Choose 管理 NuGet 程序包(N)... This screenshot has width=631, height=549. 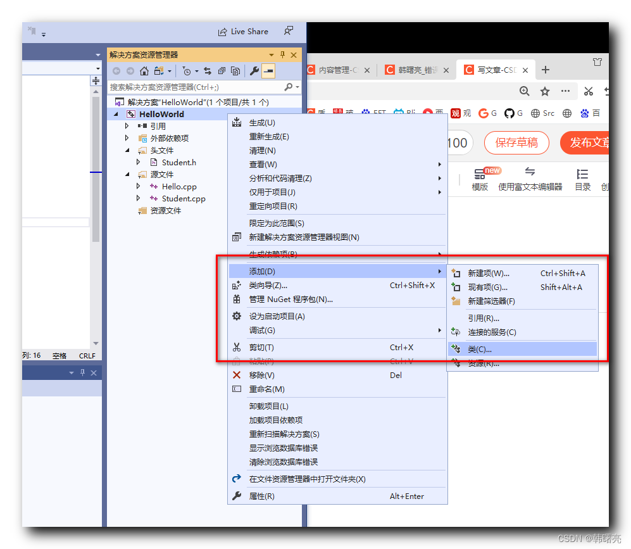click(x=337, y=300)
